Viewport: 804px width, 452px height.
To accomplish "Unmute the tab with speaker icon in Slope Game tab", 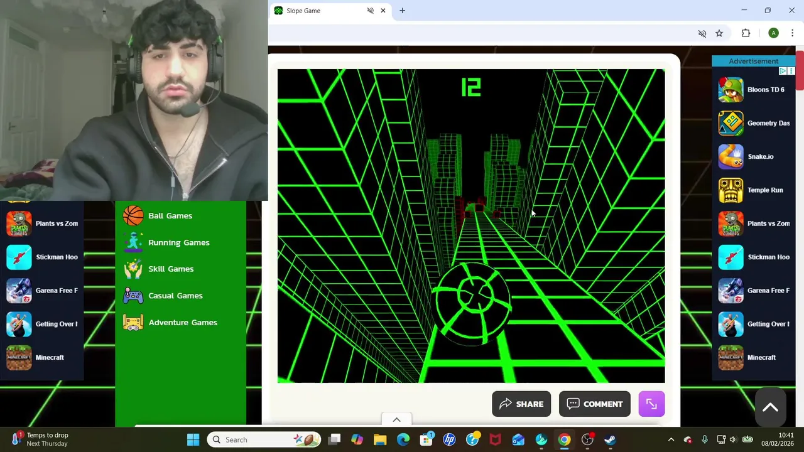I will pyautogui.click(x=370, y=11).
